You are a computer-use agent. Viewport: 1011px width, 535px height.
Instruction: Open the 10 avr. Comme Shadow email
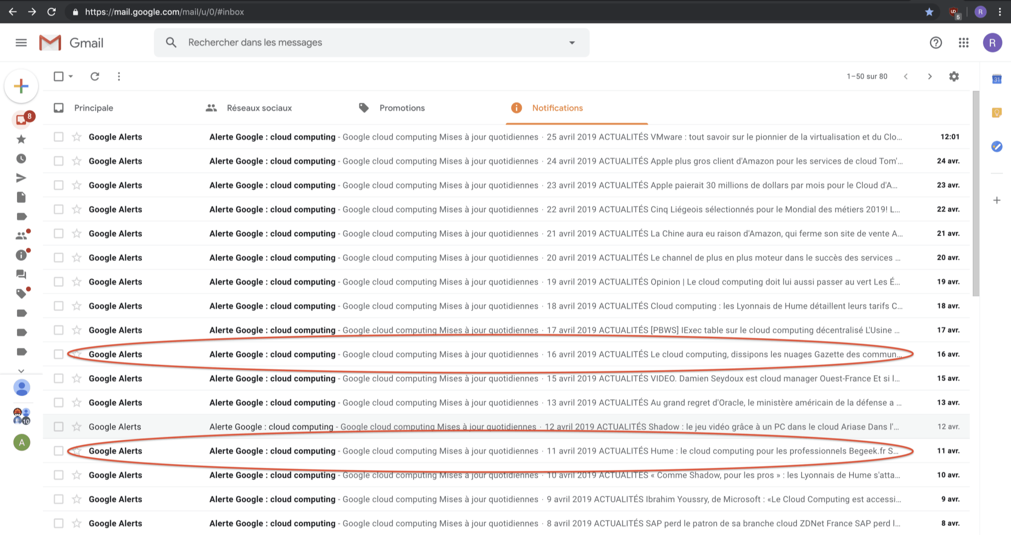506,475
